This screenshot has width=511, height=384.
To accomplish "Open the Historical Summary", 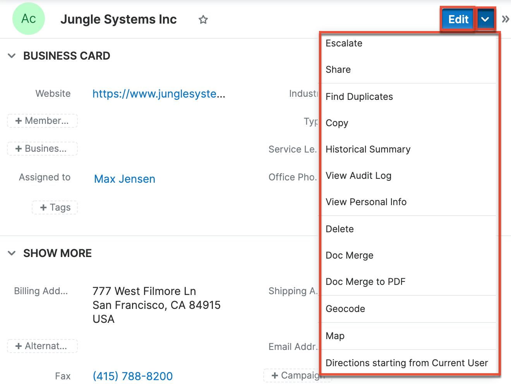I will coord(367,149).
